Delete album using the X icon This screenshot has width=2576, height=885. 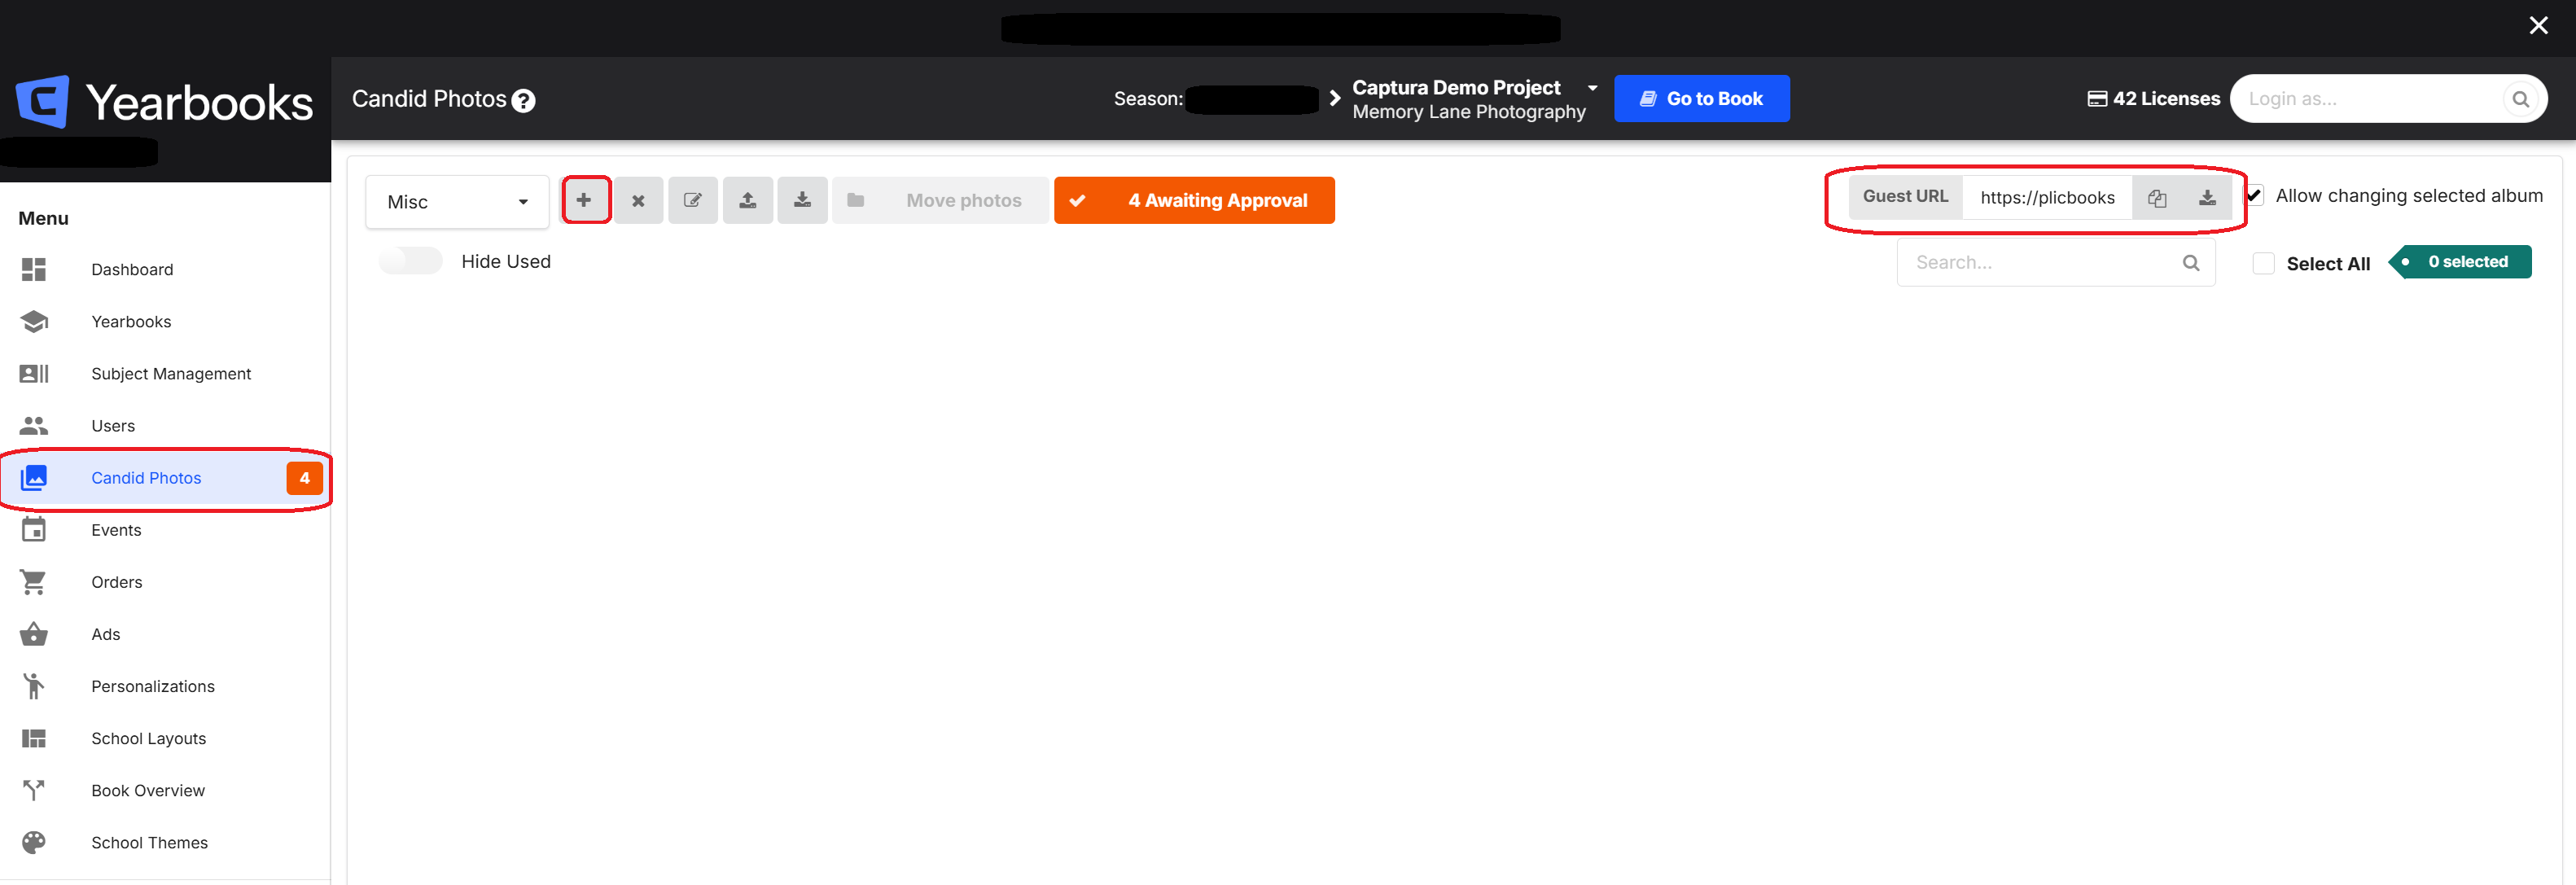tap(638, 200)
